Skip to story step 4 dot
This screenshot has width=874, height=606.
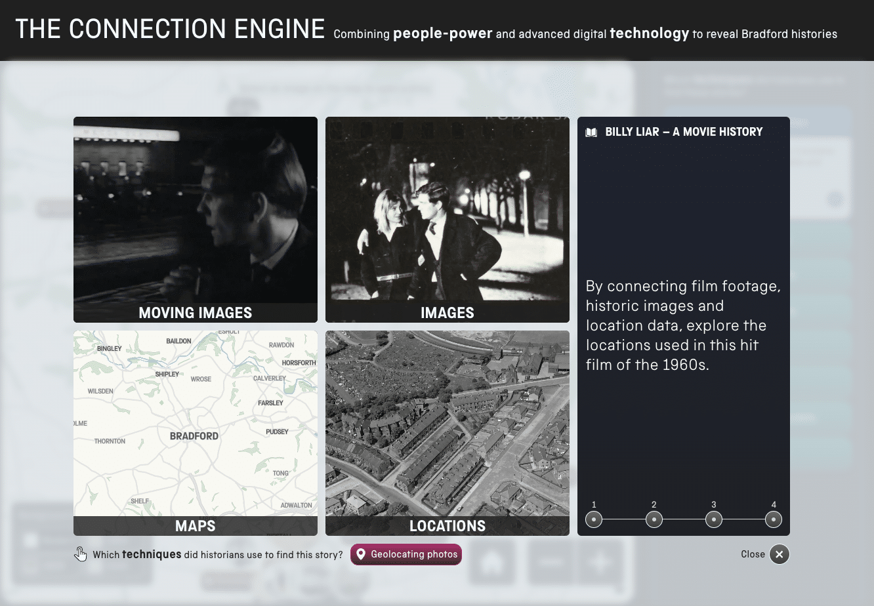pos(774,519)
